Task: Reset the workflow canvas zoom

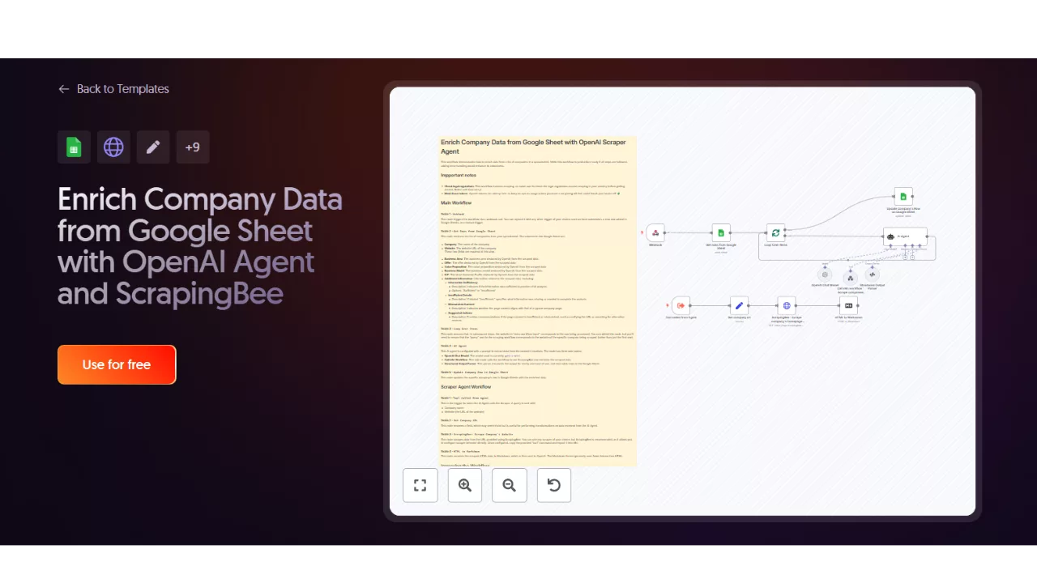Action: (553, 485)
